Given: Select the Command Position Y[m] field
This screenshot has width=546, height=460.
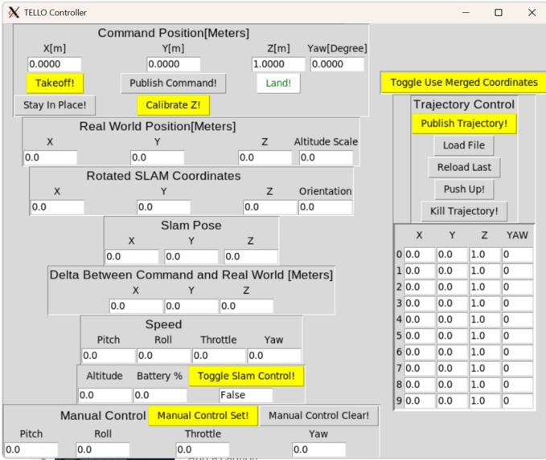Looking at the screenshot, I should click(174, 64).
